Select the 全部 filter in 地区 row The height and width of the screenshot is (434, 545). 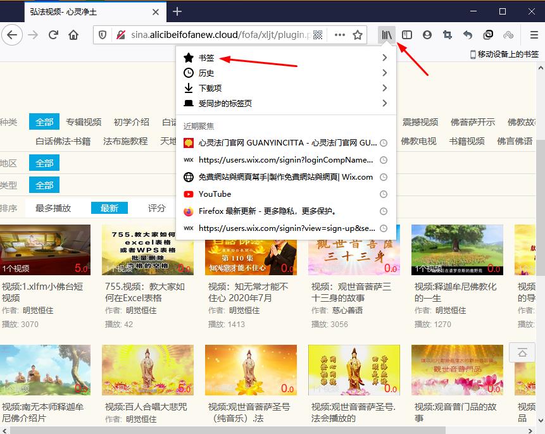click(x=44, y=163)
